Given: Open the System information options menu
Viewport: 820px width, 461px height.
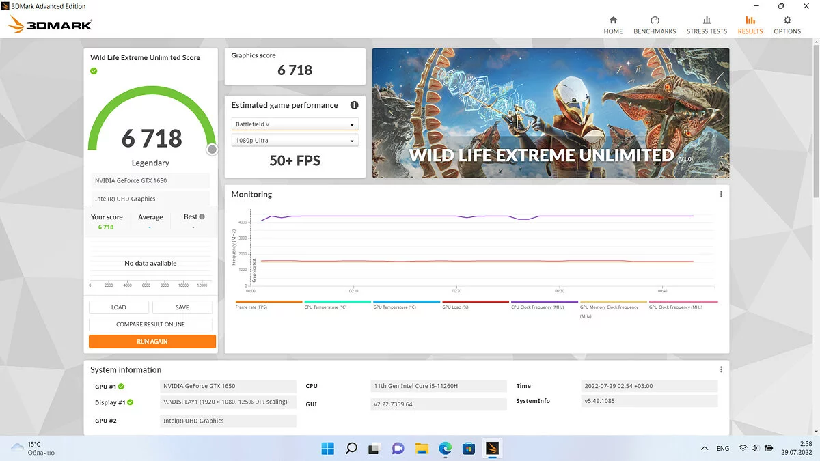Looking at the screenshot, I should coord(721,369).
